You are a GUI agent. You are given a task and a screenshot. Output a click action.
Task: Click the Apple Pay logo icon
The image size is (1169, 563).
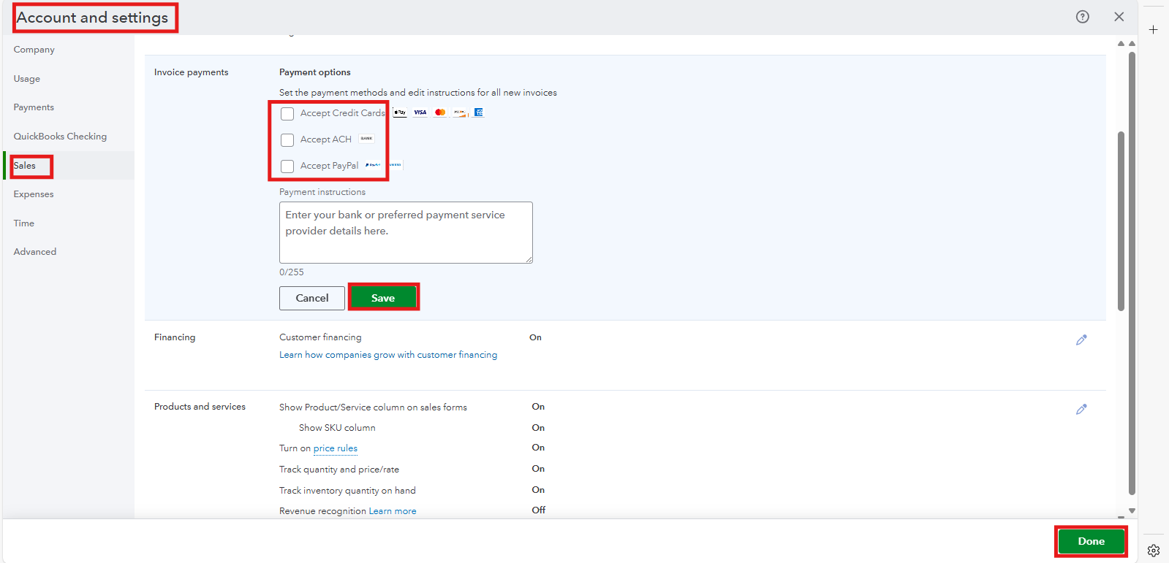click(400, 112)
